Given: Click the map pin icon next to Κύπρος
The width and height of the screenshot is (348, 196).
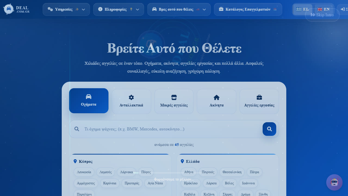Looking at the screenshot, I should pyautogui.click(x=75, y=161).
